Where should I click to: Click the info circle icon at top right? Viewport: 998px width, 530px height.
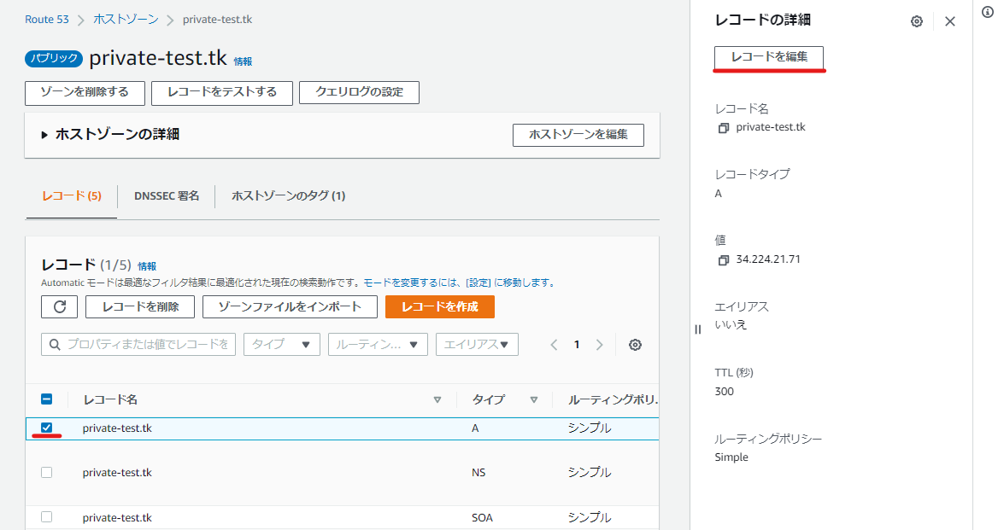[x=987, y=12]
